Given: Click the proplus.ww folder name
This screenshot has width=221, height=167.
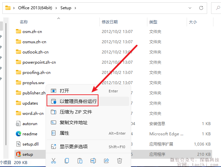Looking at the screenshot, I should [x=33, y=83].
